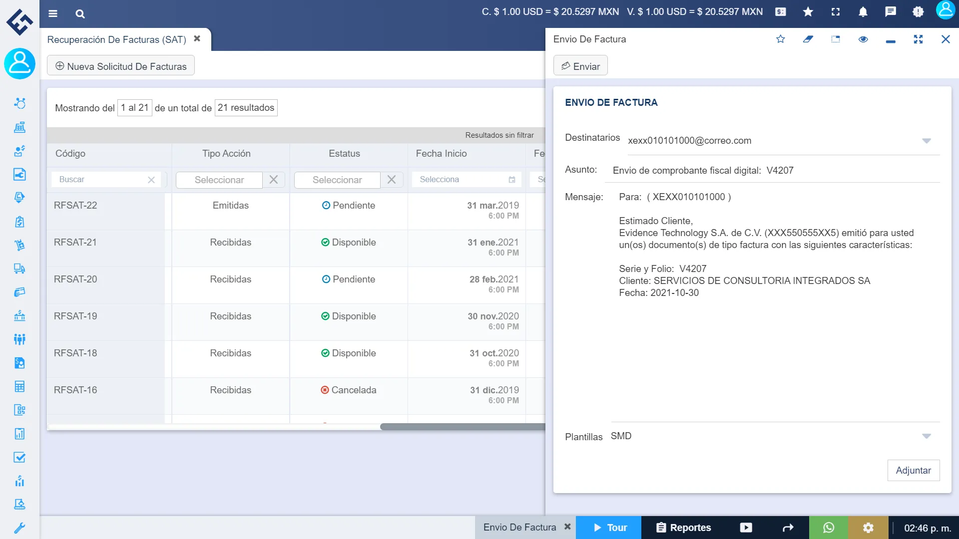Click the favorites star in top bar

pos(808,12)
